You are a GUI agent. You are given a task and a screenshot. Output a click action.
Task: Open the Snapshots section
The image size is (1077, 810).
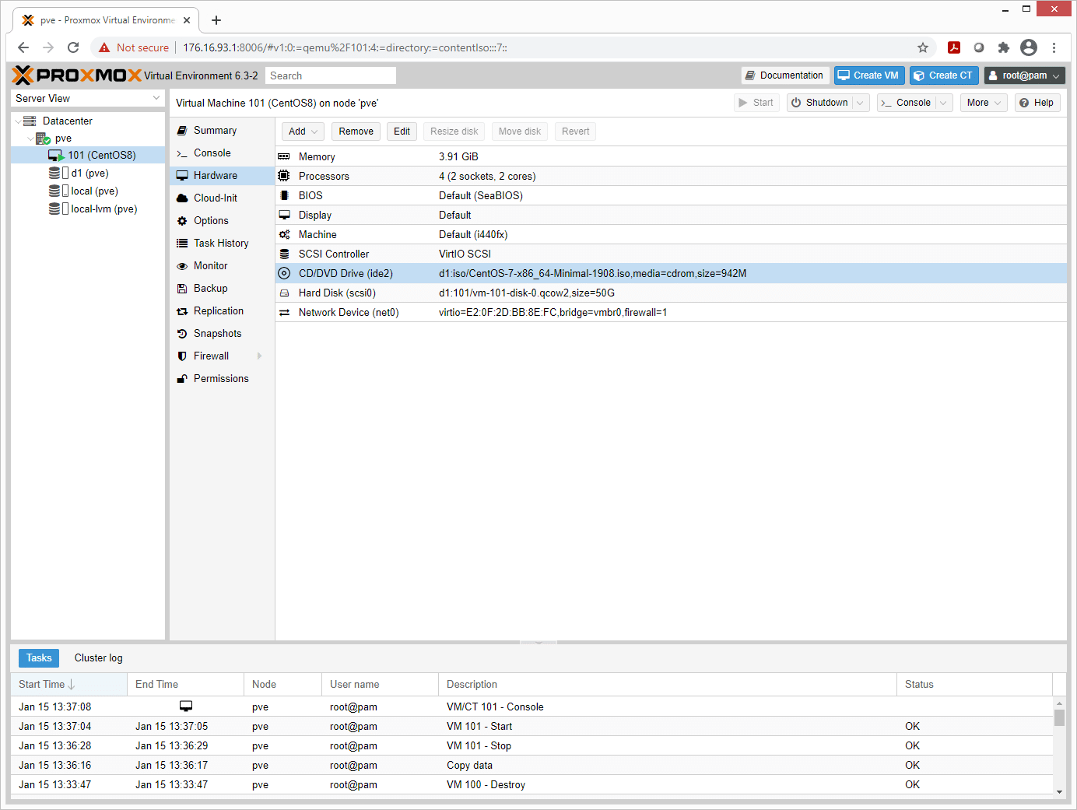pos(223,334)
